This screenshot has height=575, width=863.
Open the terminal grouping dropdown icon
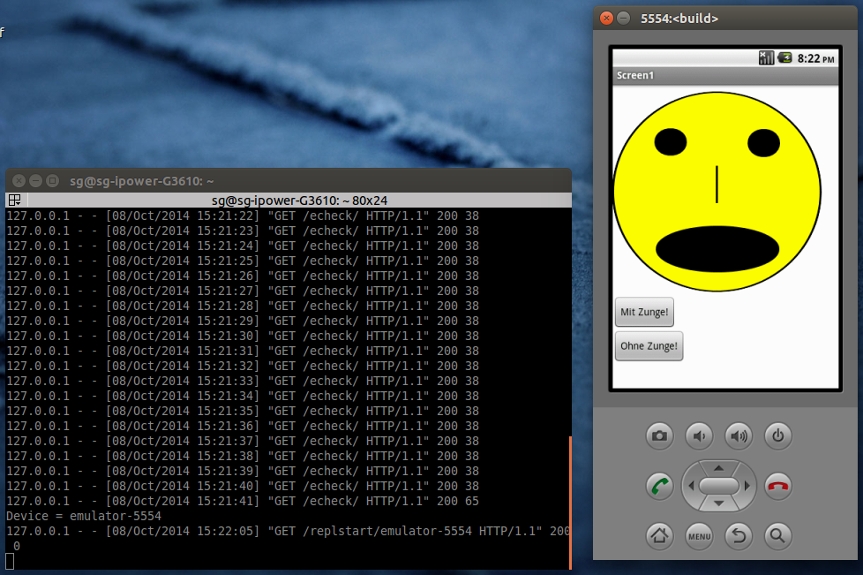14,200
